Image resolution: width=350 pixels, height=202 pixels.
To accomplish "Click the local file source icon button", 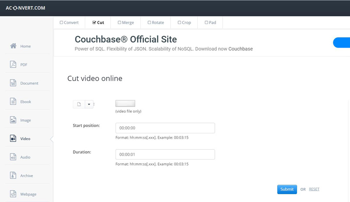I will [x=79, y=104].
